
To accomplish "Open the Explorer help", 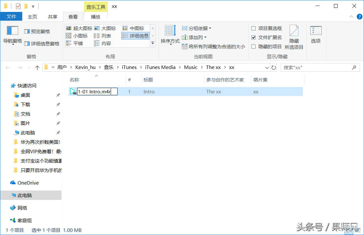I will pyautogui.click(x=359, y=17).
